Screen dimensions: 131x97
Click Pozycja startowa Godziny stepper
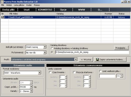click(x=90, y=77)
